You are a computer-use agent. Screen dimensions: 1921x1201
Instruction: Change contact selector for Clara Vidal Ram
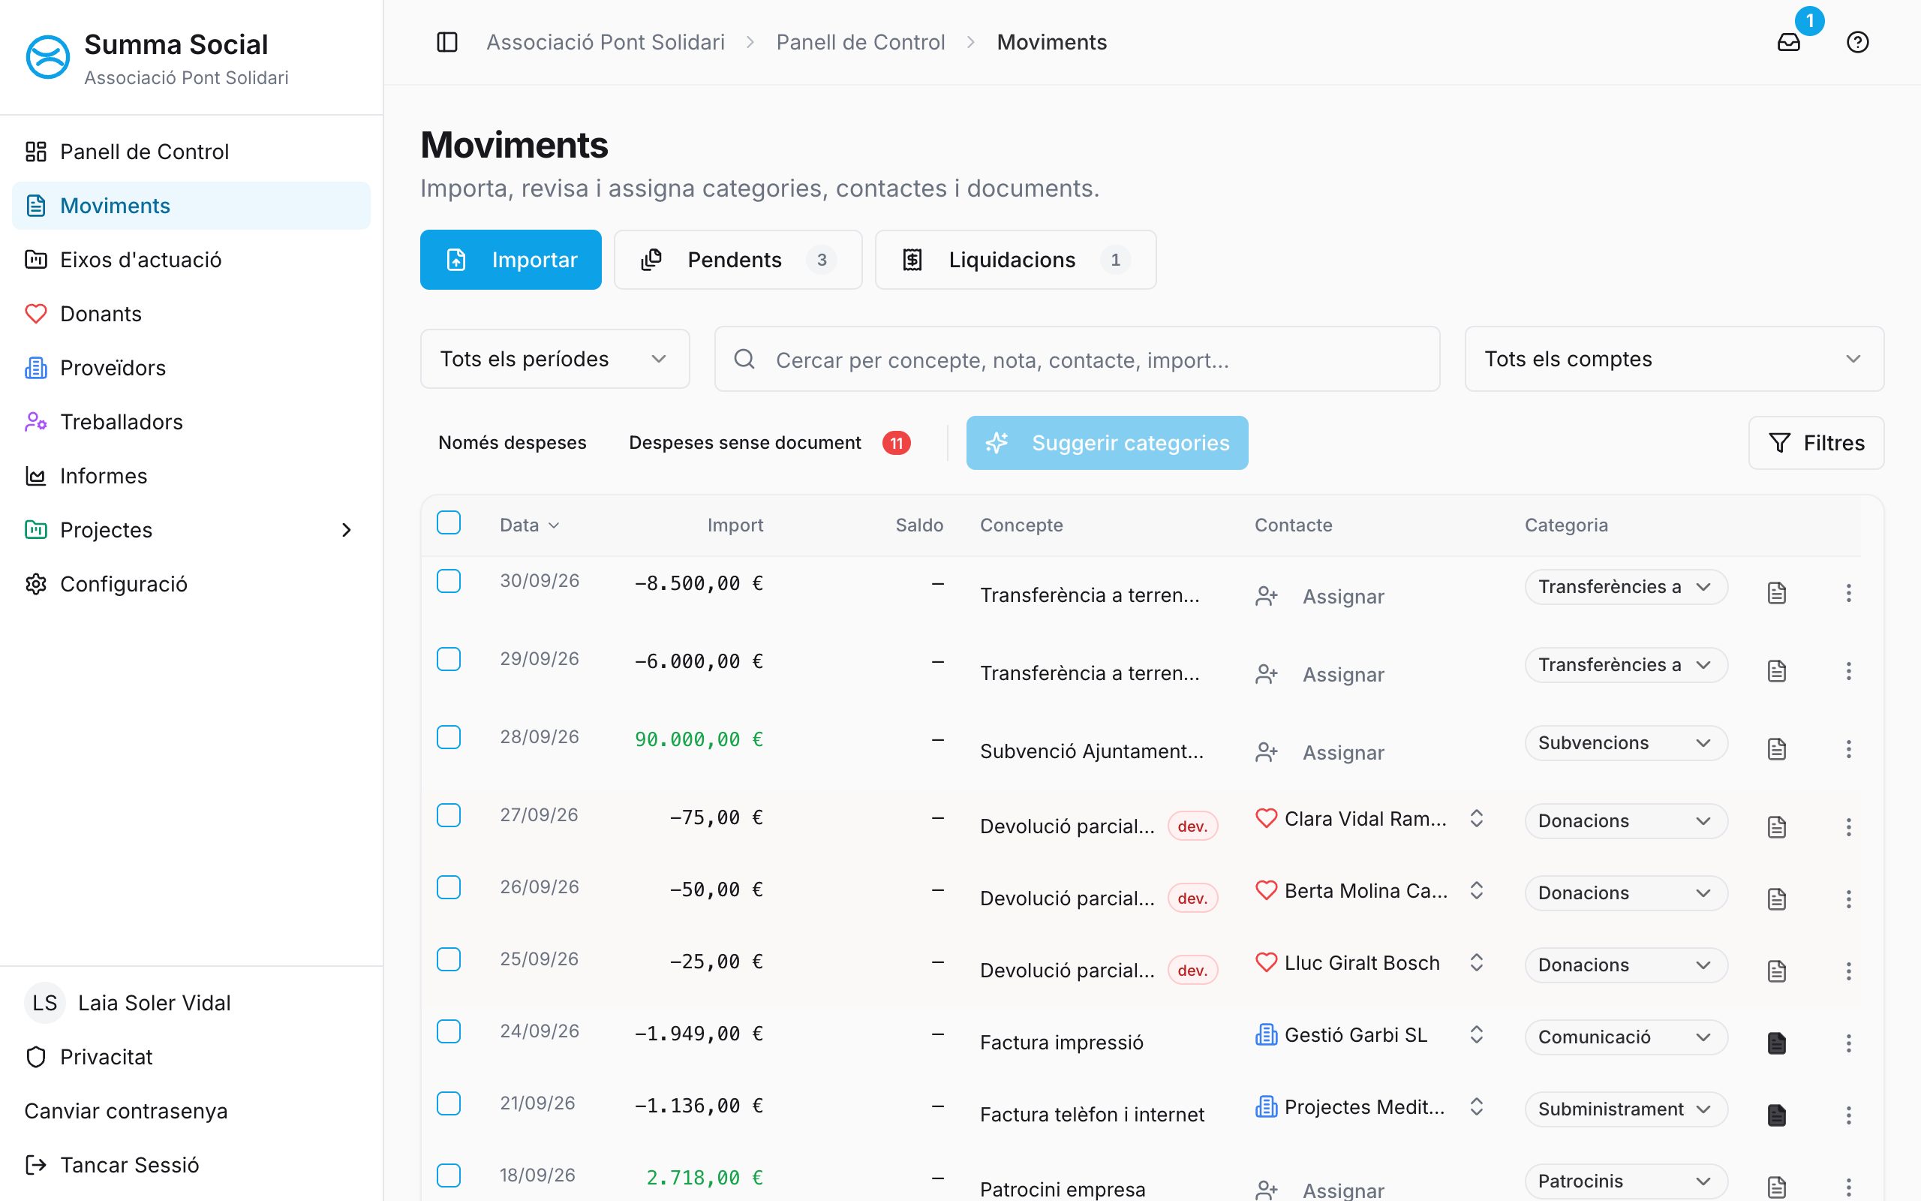(1476, 818)
